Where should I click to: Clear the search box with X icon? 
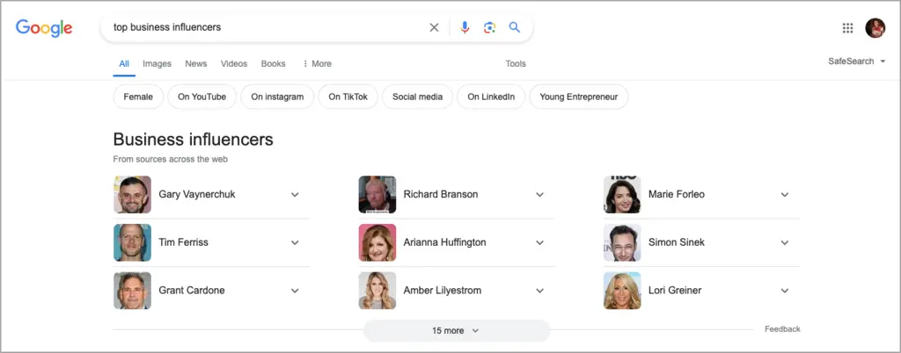click(x=434, y=27)
